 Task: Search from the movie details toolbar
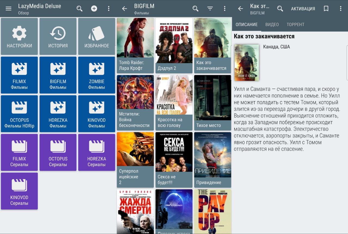(280, 8)
